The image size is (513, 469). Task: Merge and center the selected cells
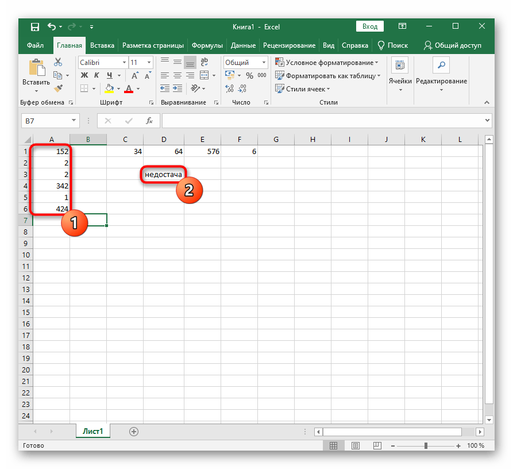coord(205,76)
